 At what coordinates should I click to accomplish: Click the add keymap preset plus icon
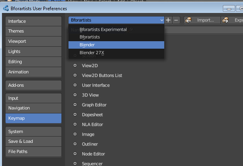pyautogui.click(x=168, y=20)
